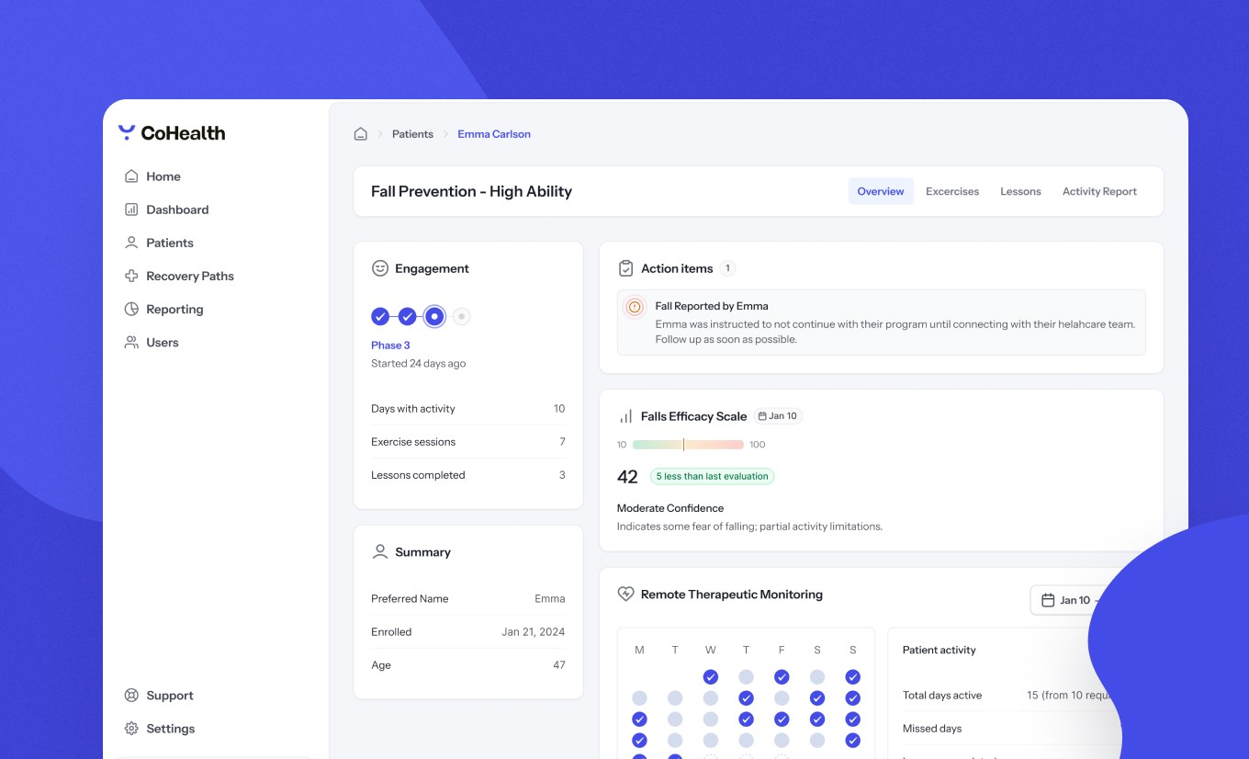This screenshot has height=759, width=1249.
Task: Toggle Thursday's check in the second calendar week
Action: pyautogui.click(x=746, y=698)
